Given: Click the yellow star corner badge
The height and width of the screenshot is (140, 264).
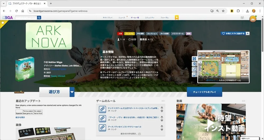Looking at the screenshot, I should (3, 23).
